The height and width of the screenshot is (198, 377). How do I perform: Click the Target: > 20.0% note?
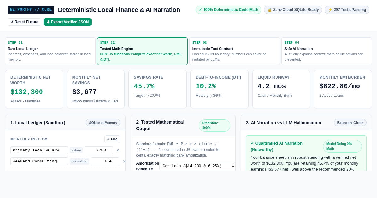[x=147, y=96]
